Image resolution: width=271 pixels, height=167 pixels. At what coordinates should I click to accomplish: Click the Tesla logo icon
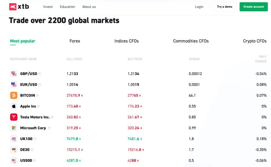(14, 117)
